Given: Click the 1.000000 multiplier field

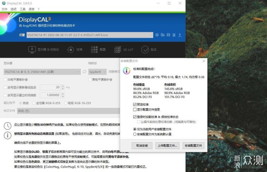Looking at the screenshot, I should pyautogui.click(x=50, y=95).
